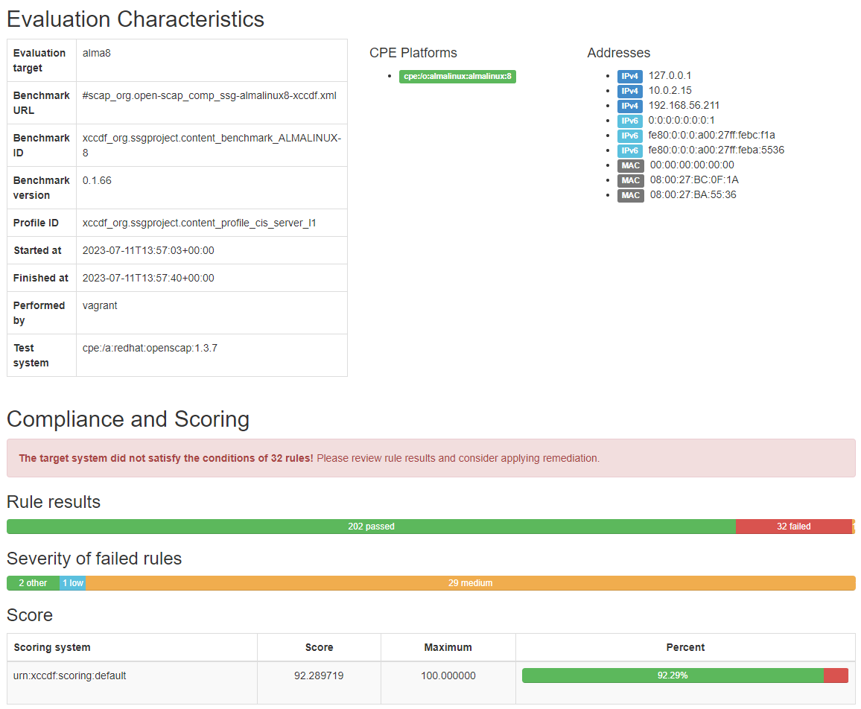The height and width of the screenshot is (709, 861).
Task: Click the Started at timestamp 13:57:03
Action: (148, 250)
